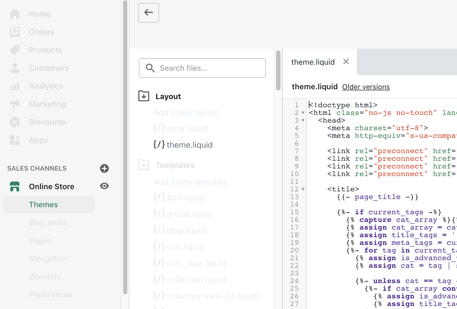Click the Orders inbox icon
Image resolution: width=457 pixels, height=309 pixels.
tap(15, 32)
